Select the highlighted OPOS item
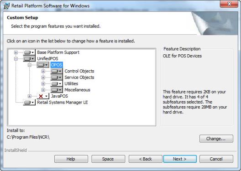Image resolution: width=241 pixels, height=171 pixels. pos(57,65)
